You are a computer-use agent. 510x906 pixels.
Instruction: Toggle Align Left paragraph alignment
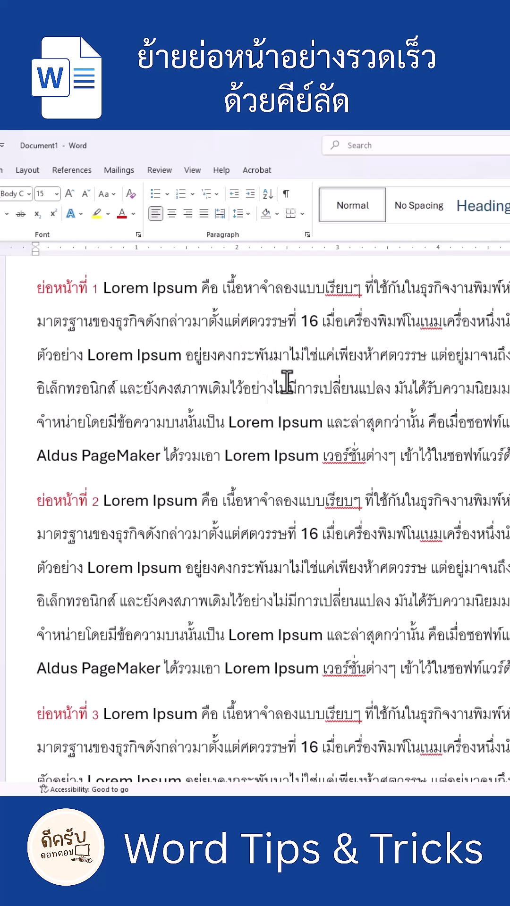pos(156,214)
